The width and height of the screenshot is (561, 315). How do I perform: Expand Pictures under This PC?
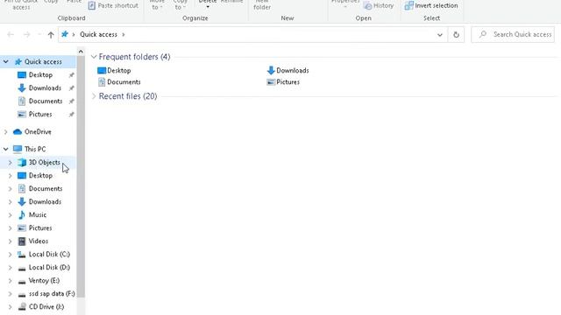click(x=10, y=228)
